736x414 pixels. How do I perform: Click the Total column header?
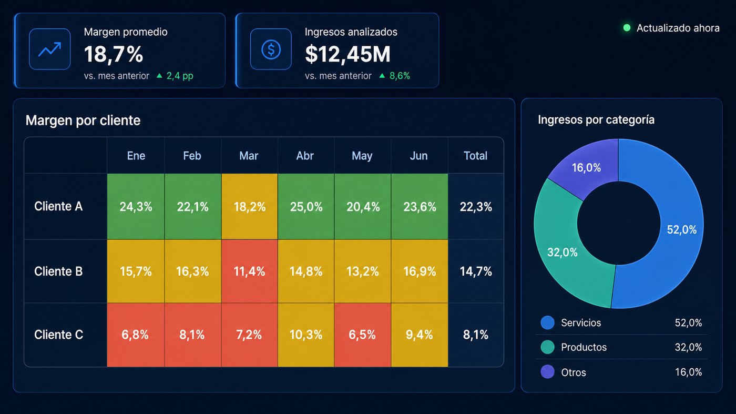click(x=476, y=156)
